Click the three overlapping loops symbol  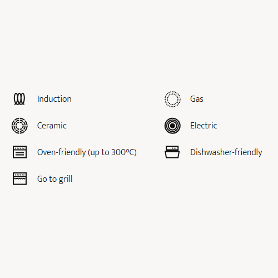coord(19,99)
